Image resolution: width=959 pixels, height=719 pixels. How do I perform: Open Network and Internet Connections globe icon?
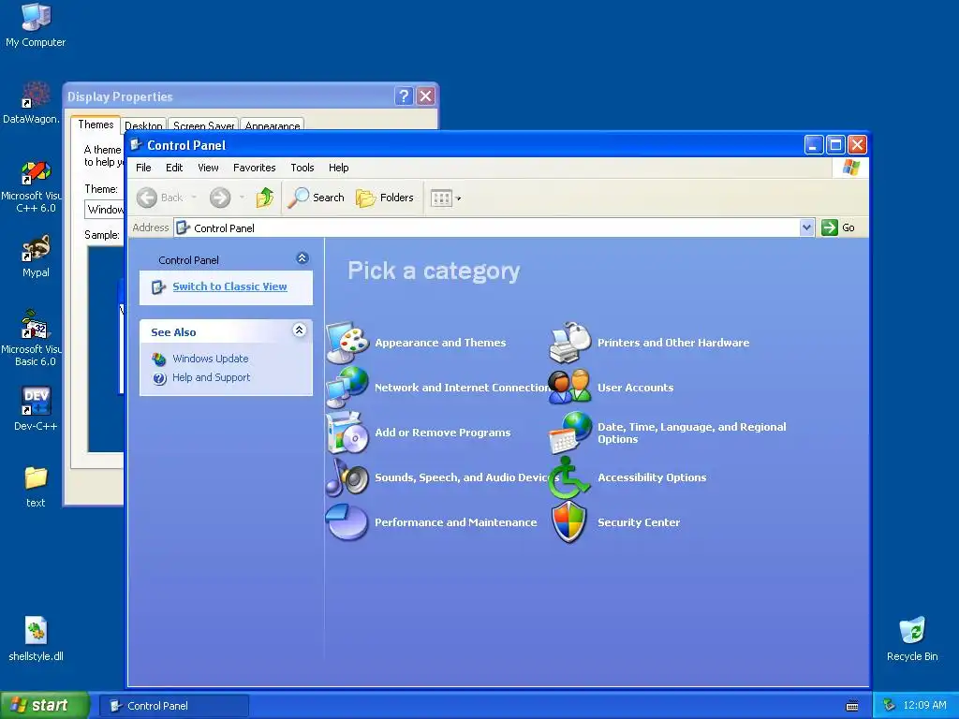pos(347,387)
